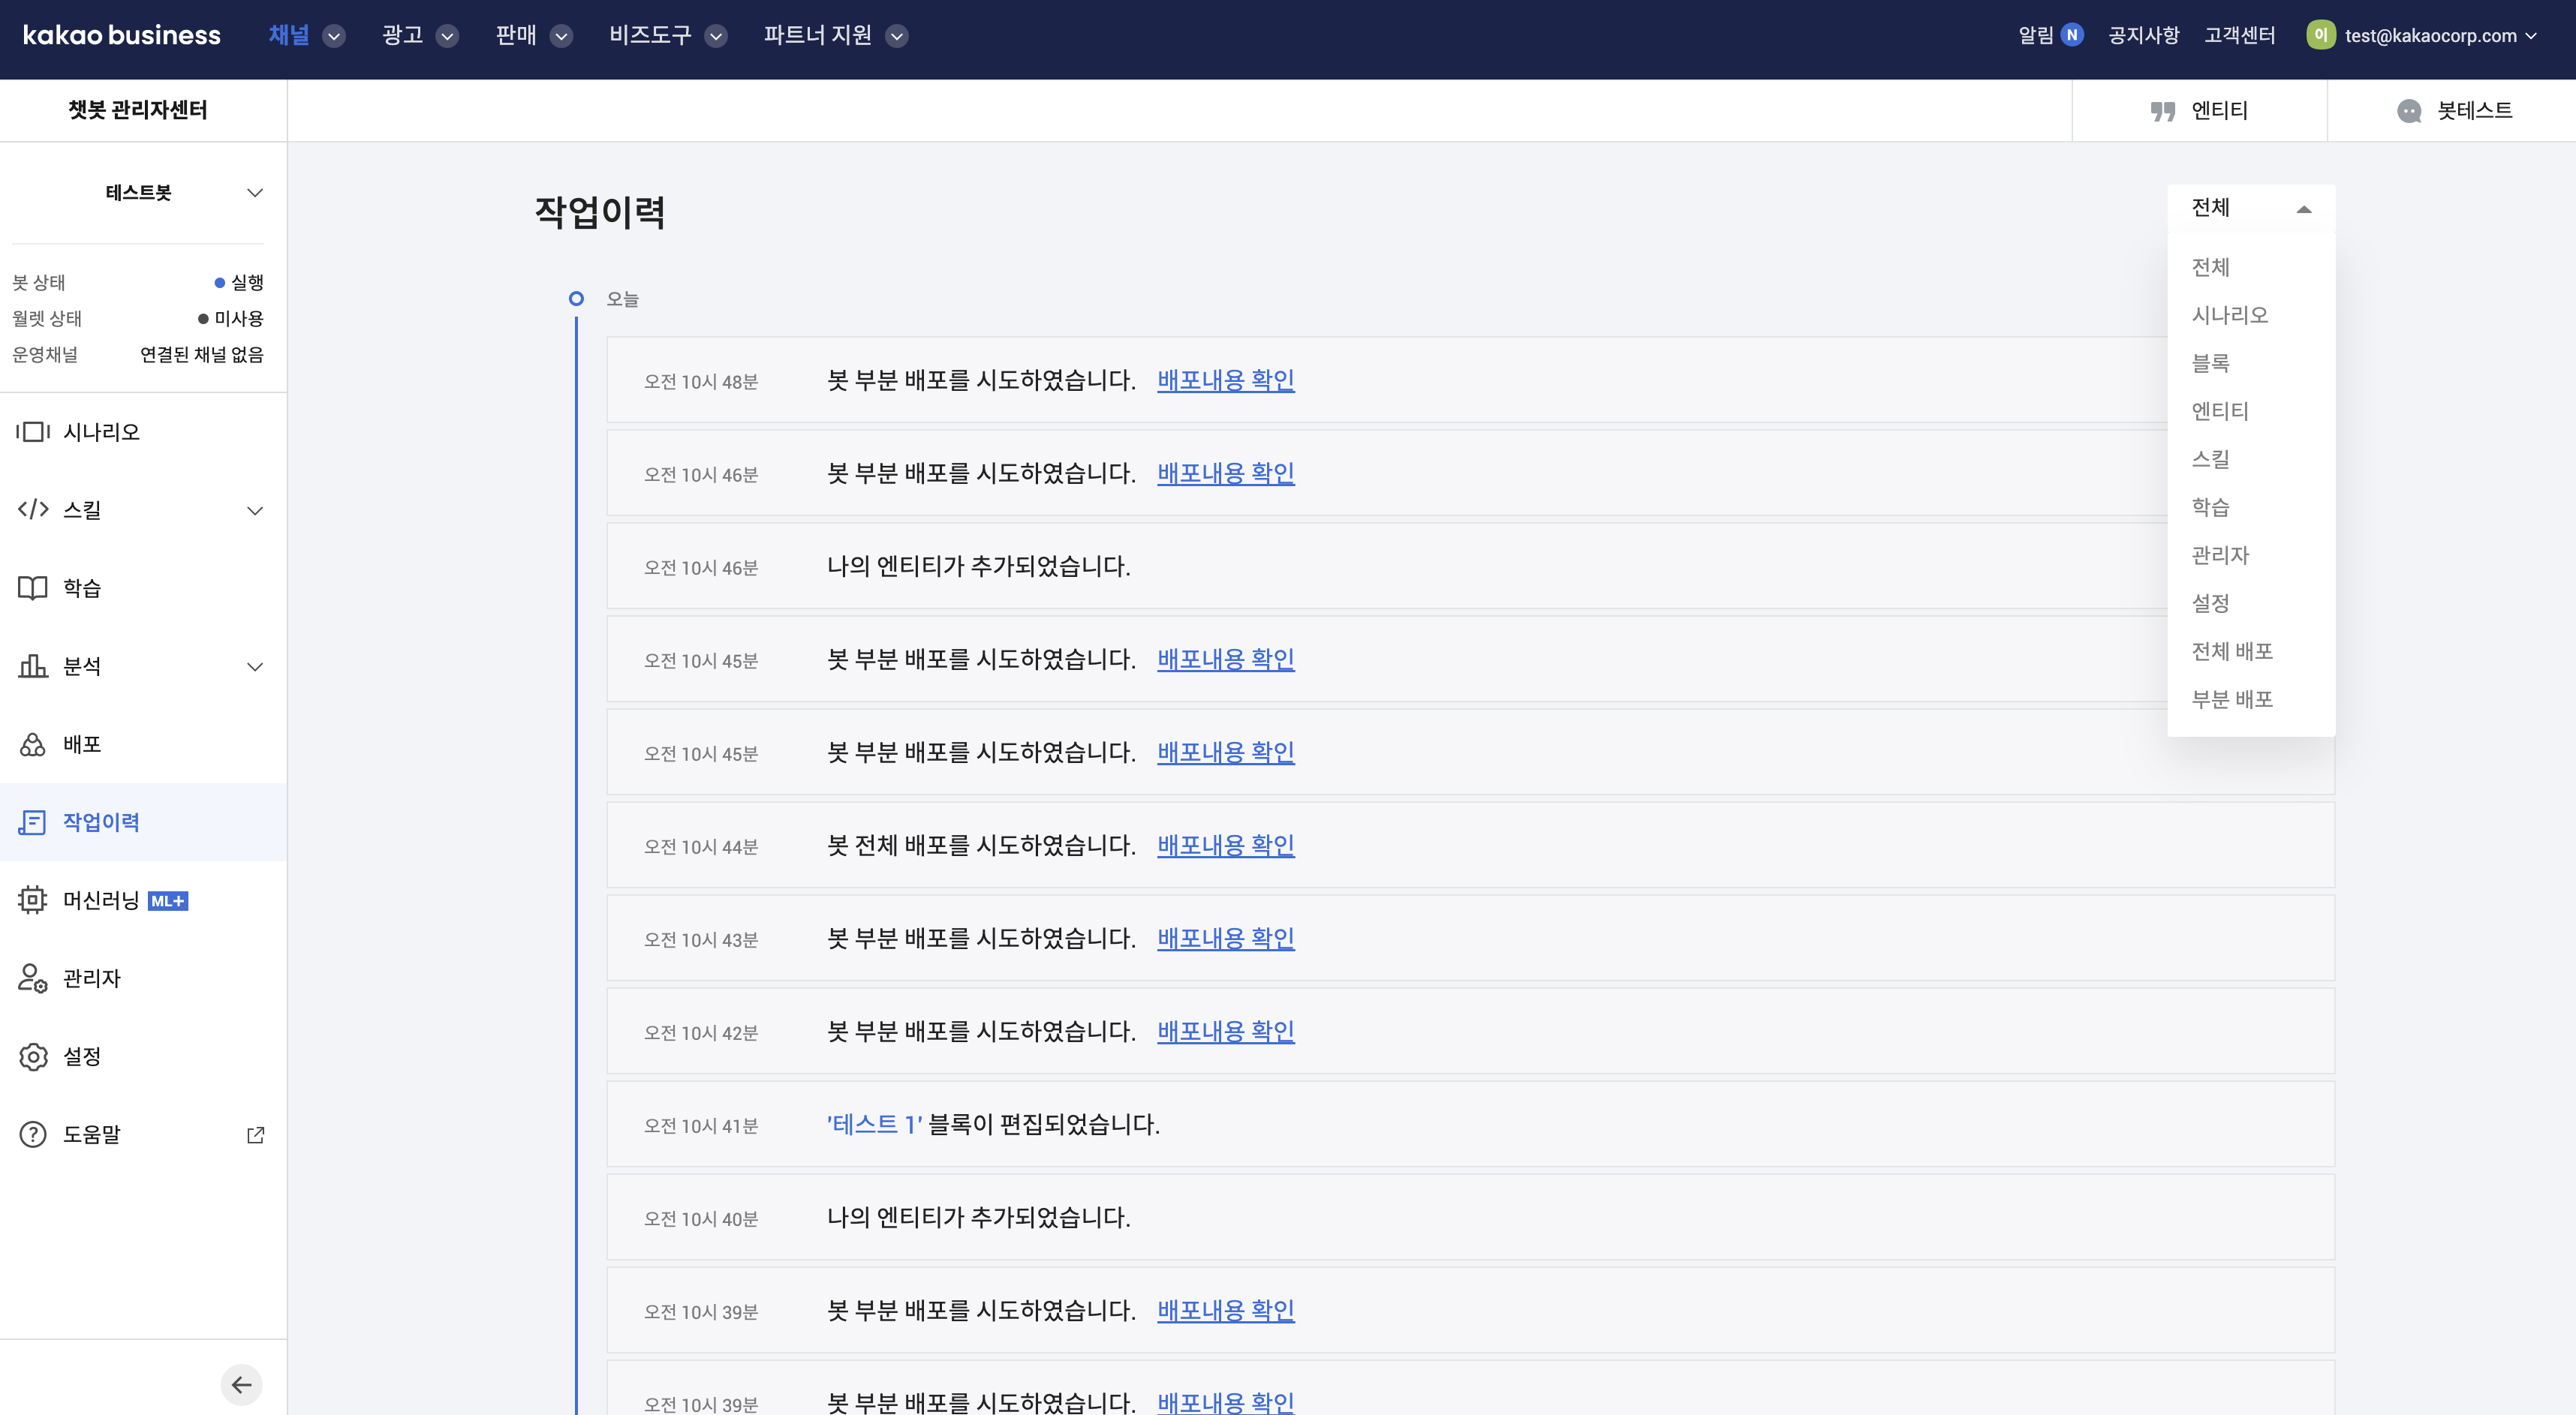Open 설정 gear icon in sidebar

click(x=33, y=1056)
